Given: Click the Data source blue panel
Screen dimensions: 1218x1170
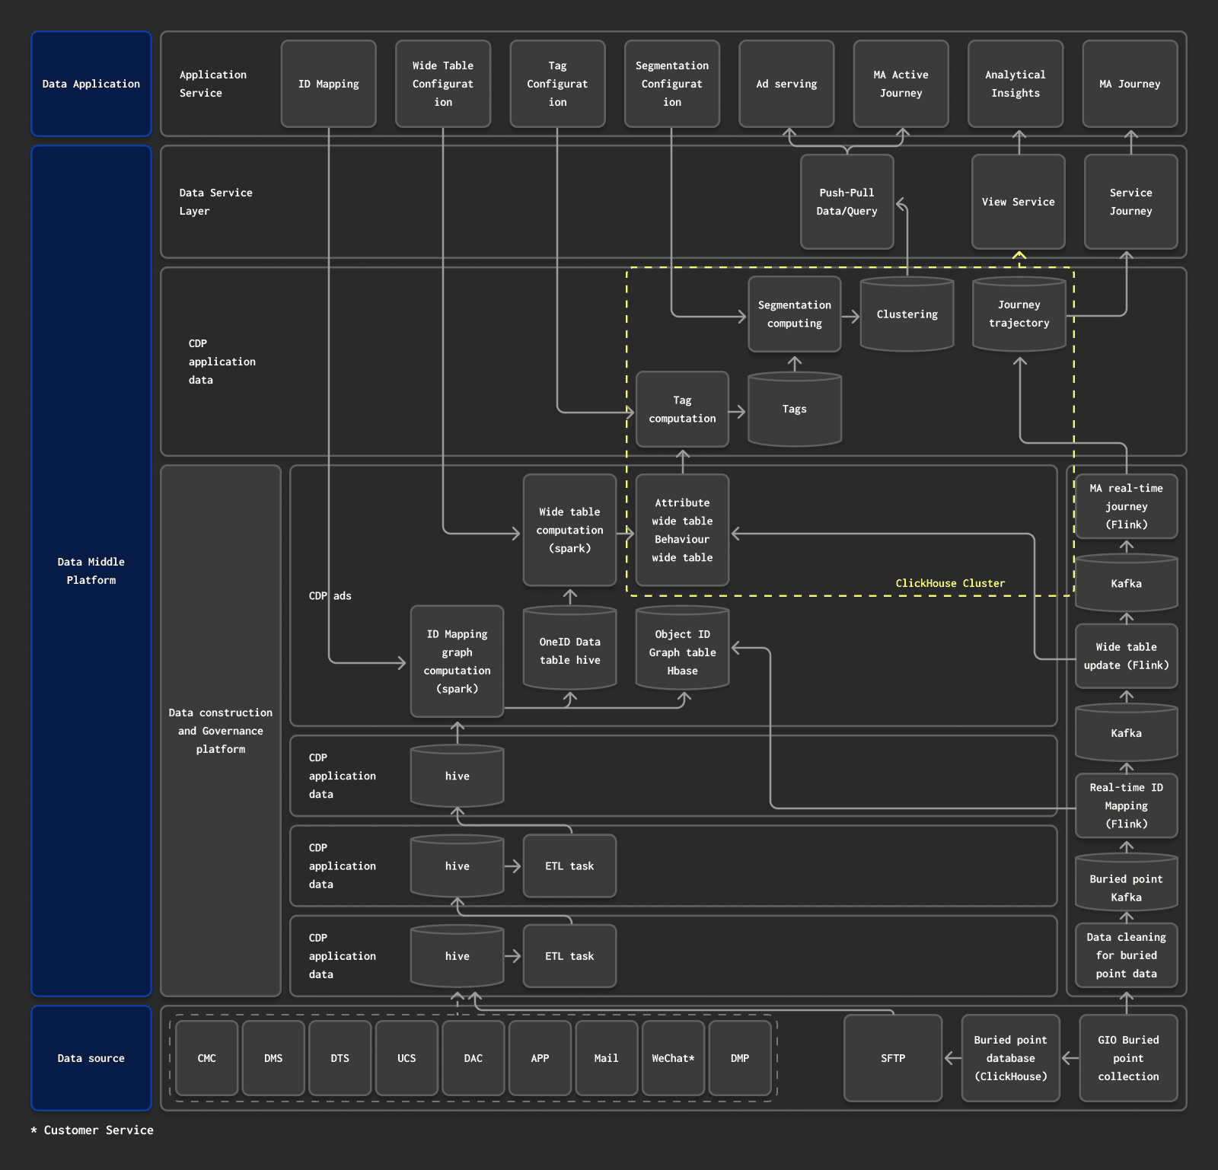Looking at the screenshot, I should (91, 1058).
